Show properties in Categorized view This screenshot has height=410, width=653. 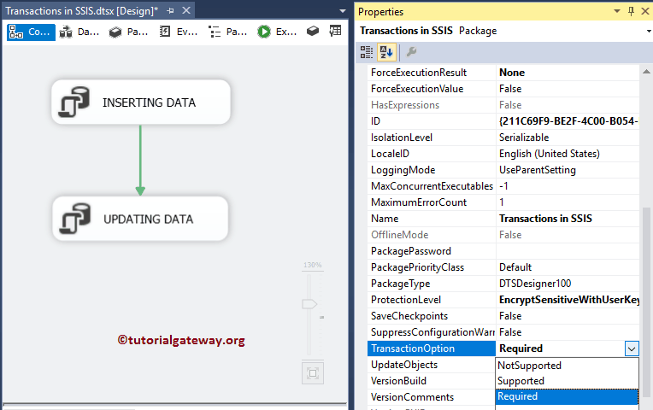[x=367, y=52]
